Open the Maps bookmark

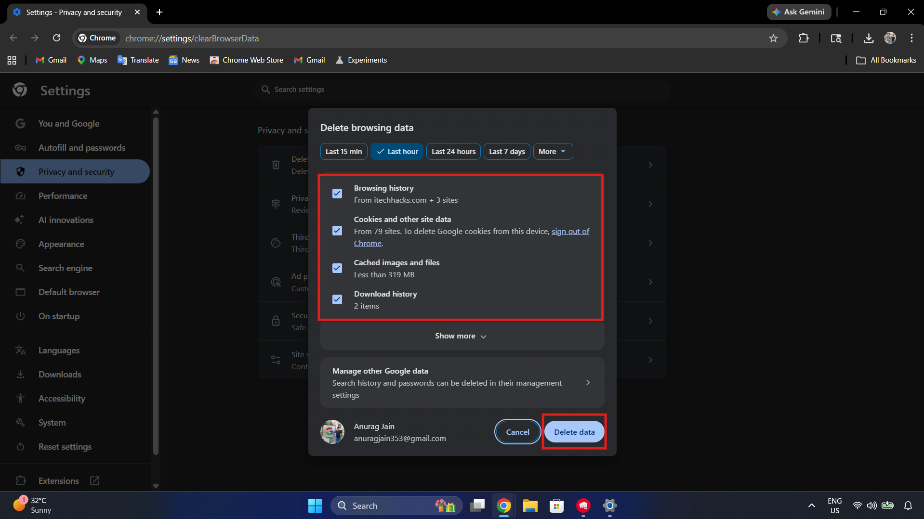(x=92, y=60)
